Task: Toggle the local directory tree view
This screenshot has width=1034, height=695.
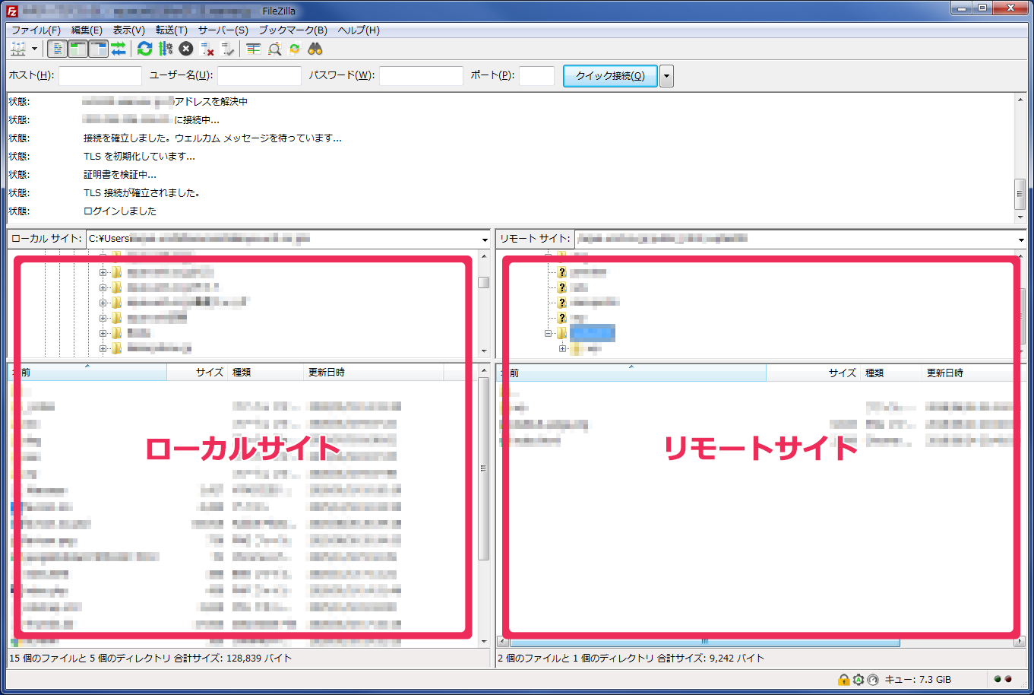Action: coord(77,49)
